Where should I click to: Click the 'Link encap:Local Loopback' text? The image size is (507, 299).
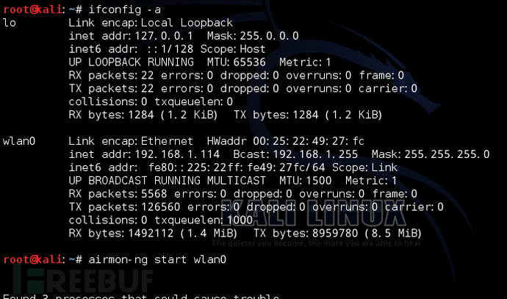coord(151,23)
